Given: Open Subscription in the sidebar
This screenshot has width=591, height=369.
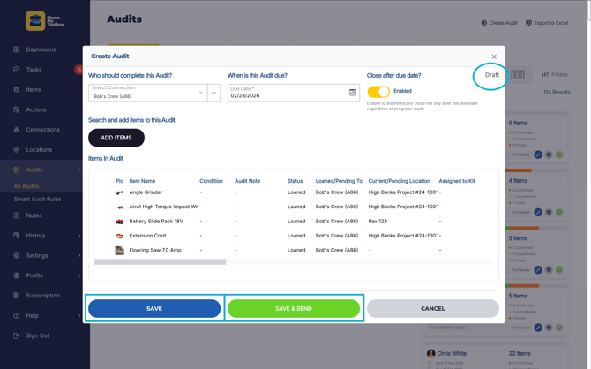Looking at the screenshot, I should [x=42, y=296].
